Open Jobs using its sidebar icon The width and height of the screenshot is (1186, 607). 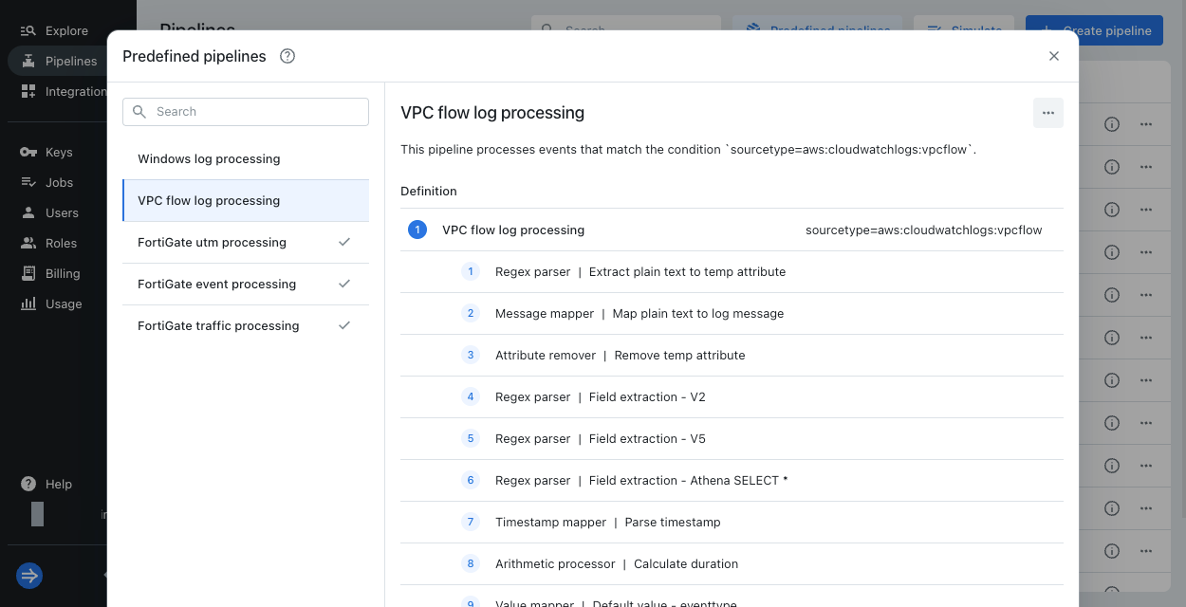28,182
